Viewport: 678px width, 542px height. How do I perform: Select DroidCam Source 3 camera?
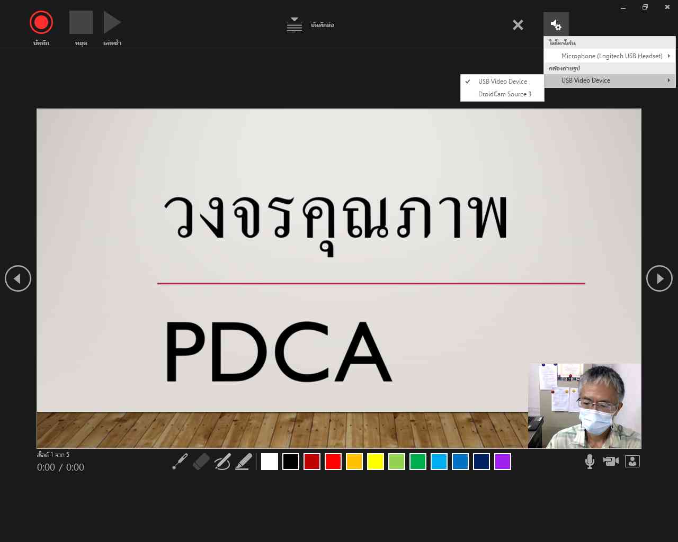[504, 94]
